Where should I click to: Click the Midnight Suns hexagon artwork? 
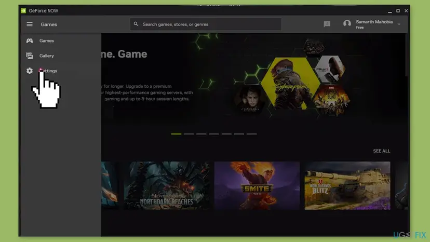coord(331,100)
